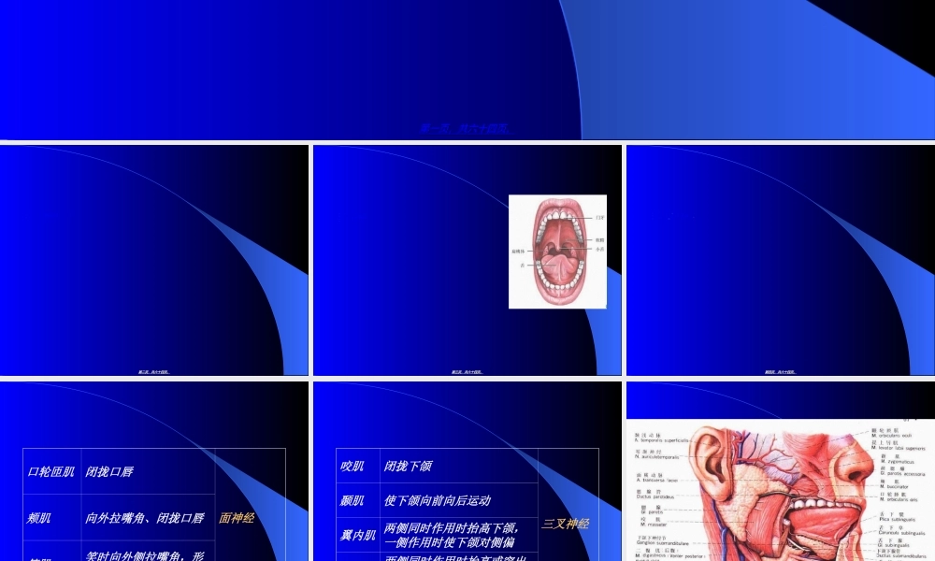Click the first slide's page footer text
The height and width of the screenshot is (561, 935).
click(x=465, y=129)
